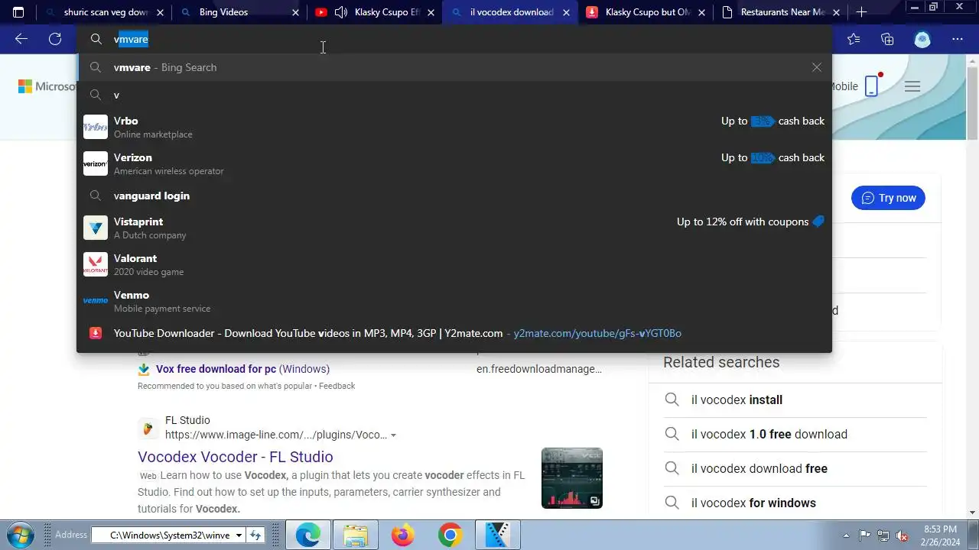
Task: Go back to previous page
Action: click(21, 39)
